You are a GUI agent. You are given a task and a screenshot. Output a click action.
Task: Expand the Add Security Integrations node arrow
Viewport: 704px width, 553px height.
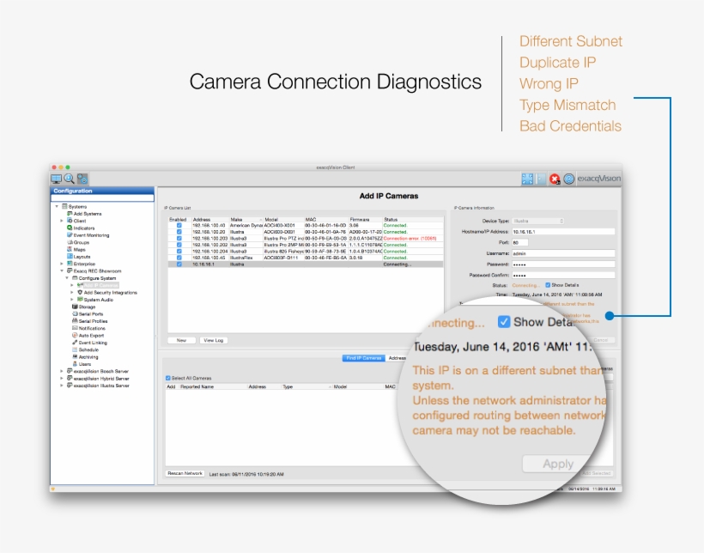(x=72, y=293)
